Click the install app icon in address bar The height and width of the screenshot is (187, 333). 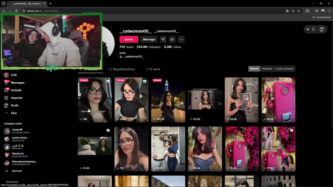point(293,11)
